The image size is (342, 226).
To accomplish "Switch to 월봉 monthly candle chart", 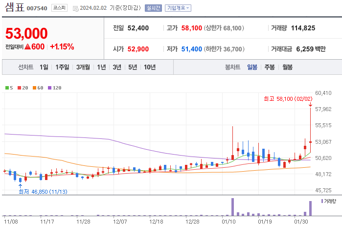I will [x=287, y=67].
